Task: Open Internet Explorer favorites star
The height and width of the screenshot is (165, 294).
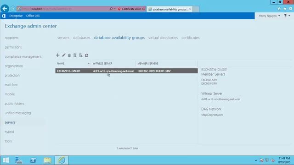Action: (x=285, y=9)
